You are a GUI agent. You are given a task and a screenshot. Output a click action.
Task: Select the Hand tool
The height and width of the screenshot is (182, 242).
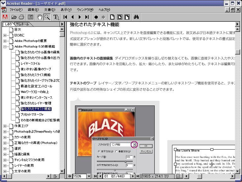pos(40,17)
